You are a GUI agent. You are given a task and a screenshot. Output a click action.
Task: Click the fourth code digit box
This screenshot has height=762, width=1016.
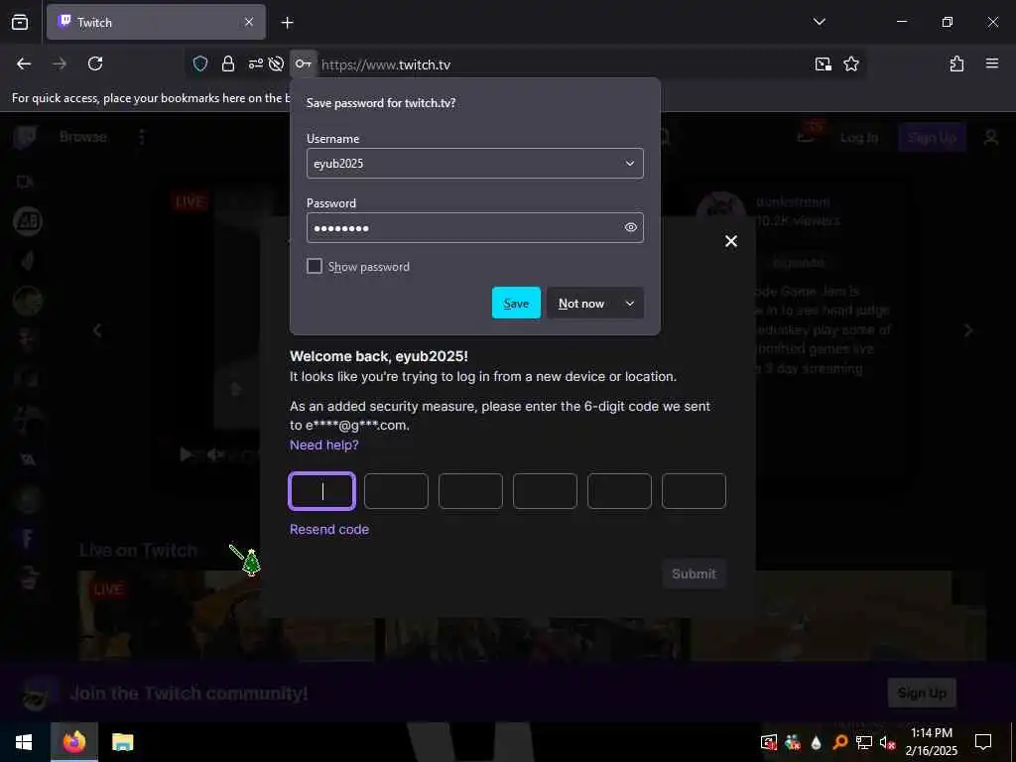coord(545,491)
